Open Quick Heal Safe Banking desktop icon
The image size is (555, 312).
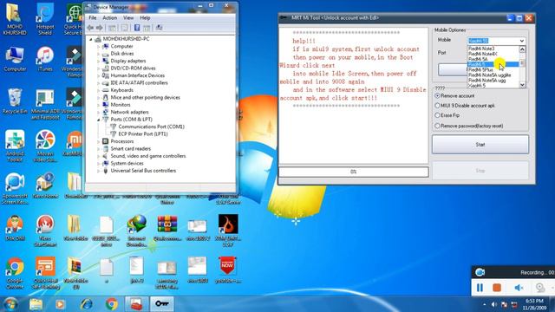click(x=45, y=273)
